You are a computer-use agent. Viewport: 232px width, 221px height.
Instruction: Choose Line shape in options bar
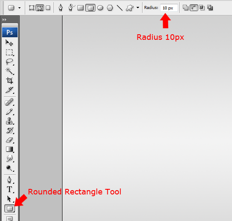click(x=119, y=8)
